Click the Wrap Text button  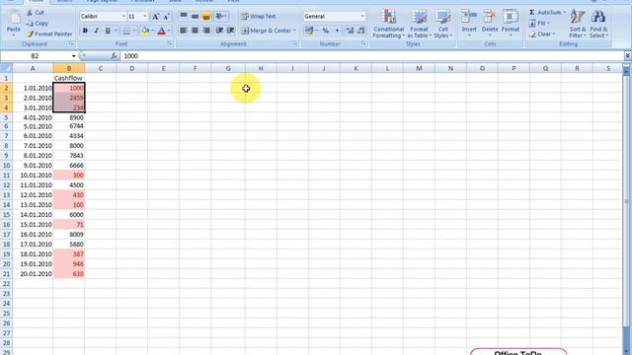pyautogui.click(x=259, y=16)
